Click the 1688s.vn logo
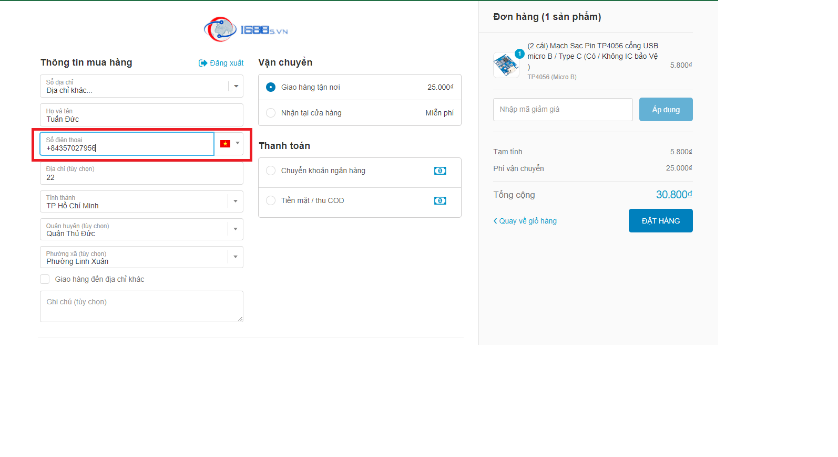The width and height of the screenshot is (838, 457). coord(246,30)
